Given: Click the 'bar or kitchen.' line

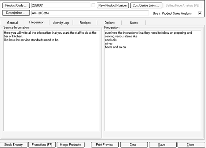Looking at the screenshot, I should point(13,36).
